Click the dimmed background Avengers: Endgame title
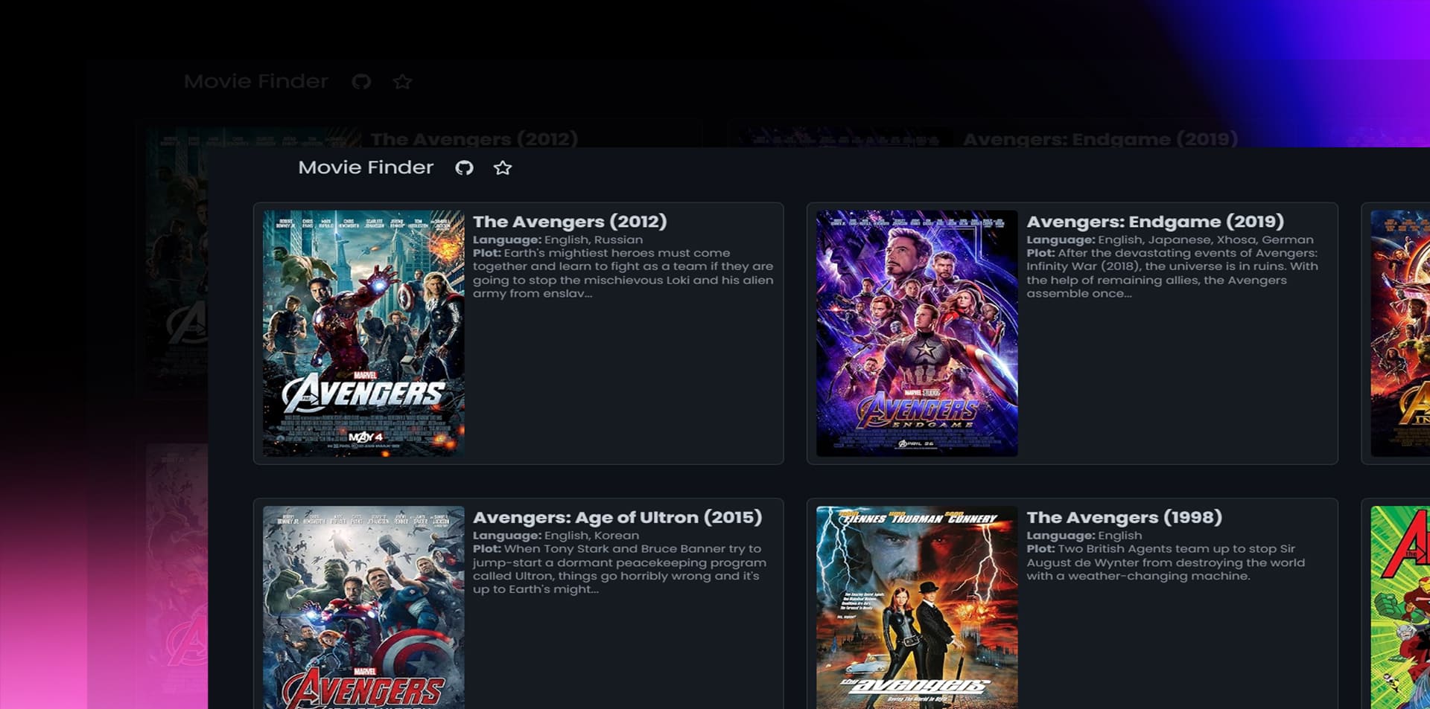The height and width of the screenshot is (709, 1430). click(1100, 139)
